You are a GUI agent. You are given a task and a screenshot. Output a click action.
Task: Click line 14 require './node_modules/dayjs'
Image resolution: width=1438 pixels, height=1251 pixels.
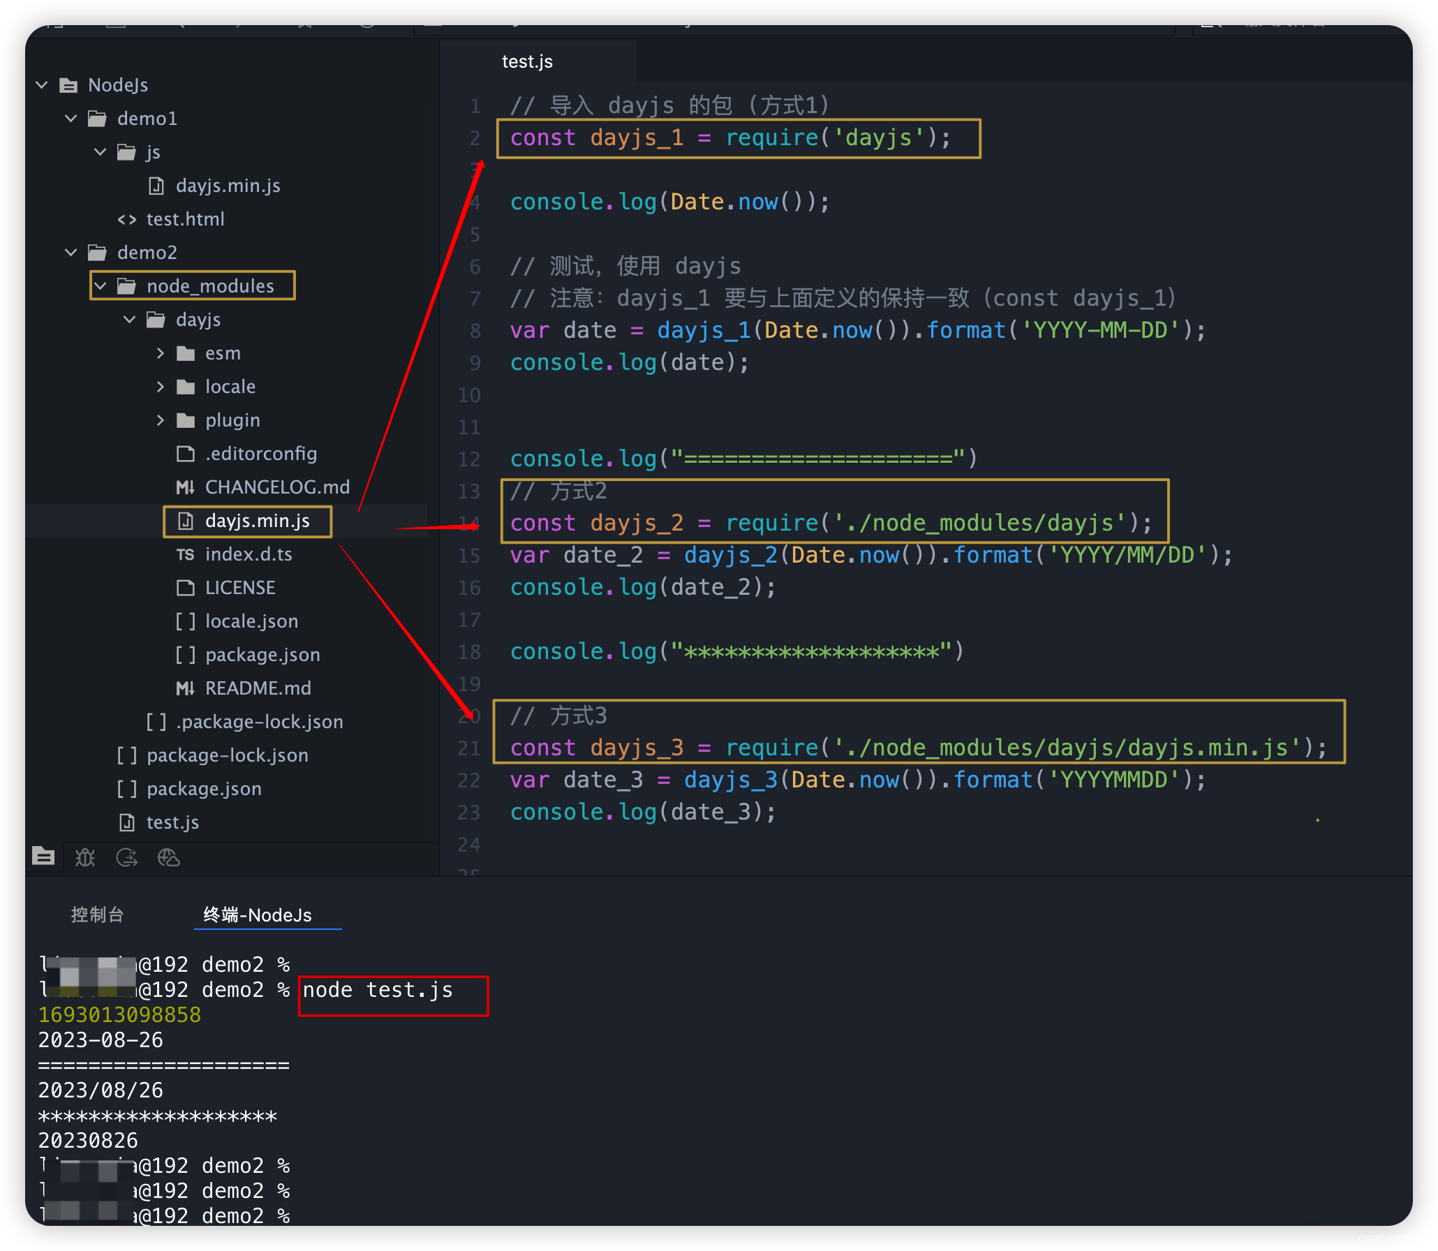(x=831, y=523)
